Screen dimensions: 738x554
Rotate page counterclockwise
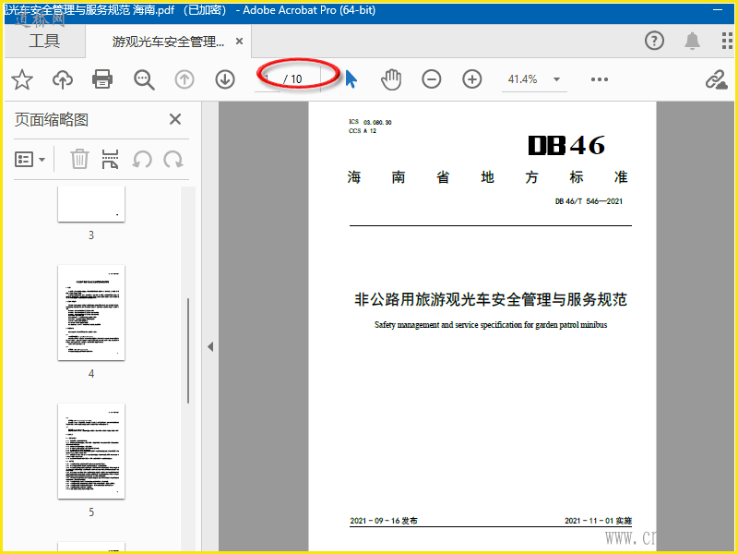pos(142,159)
